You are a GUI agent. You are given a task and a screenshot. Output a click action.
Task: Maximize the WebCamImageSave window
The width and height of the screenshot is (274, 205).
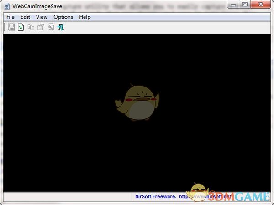pos(245,5)
